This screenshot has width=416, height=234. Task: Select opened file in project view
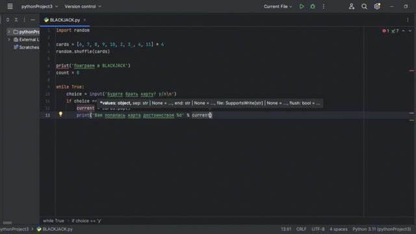(8, 20)
